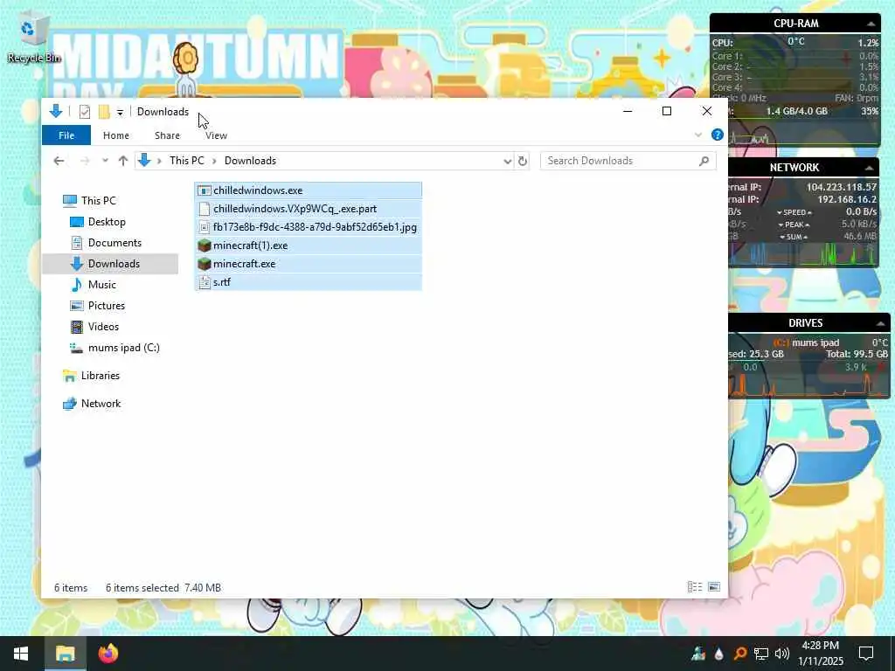This screenshot has width=895, height=671.
Task: Click the minecraft.exe block icon
Action: pyautogui.click(x=205, y=264)
